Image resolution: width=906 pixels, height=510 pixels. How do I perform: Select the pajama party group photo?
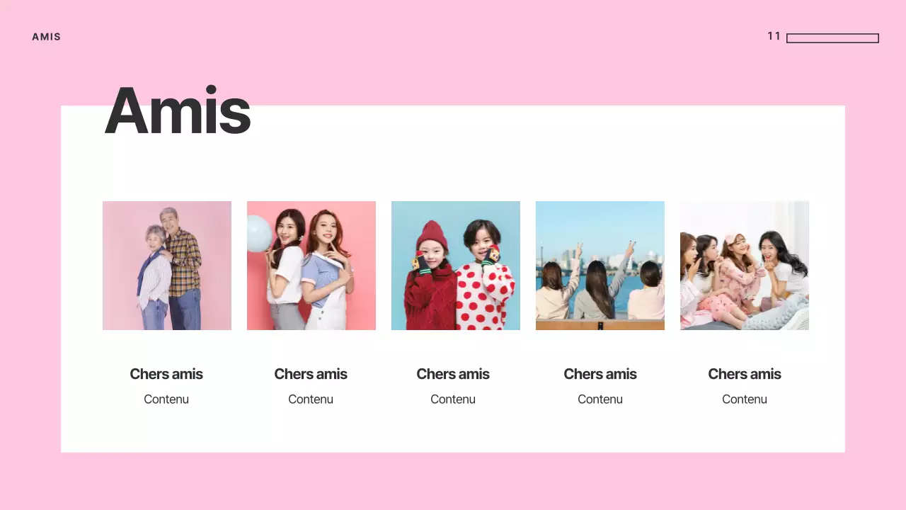pos(745,266)
